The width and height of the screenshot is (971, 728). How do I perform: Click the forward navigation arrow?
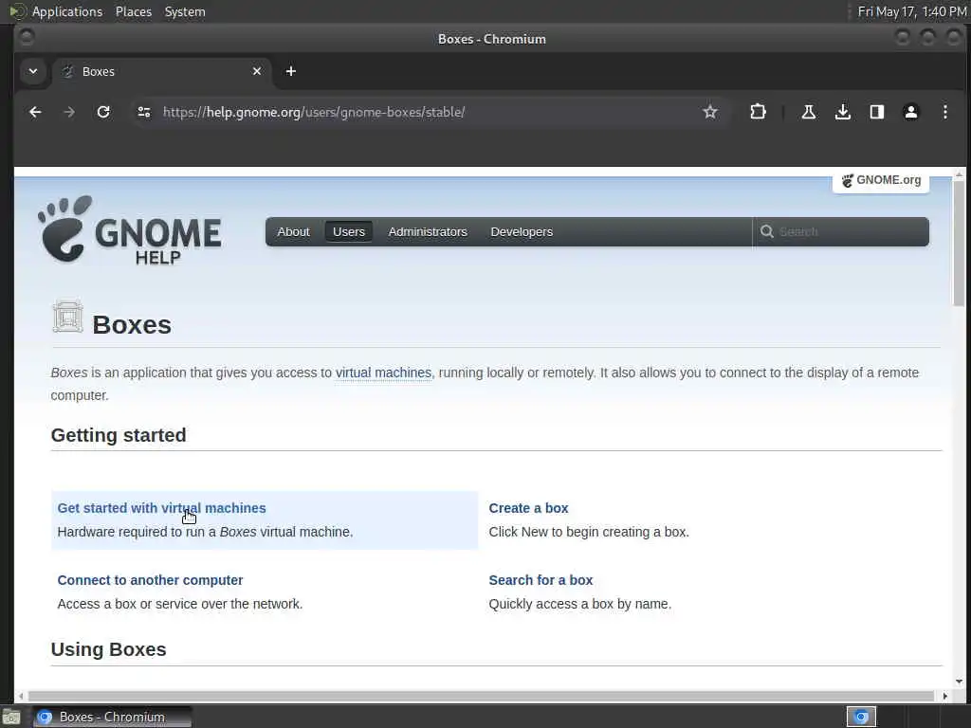[x=69, y=112]
